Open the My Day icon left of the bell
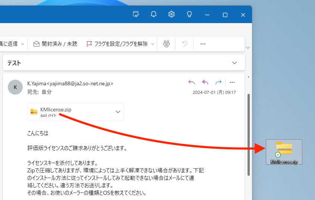 [136, 15]
